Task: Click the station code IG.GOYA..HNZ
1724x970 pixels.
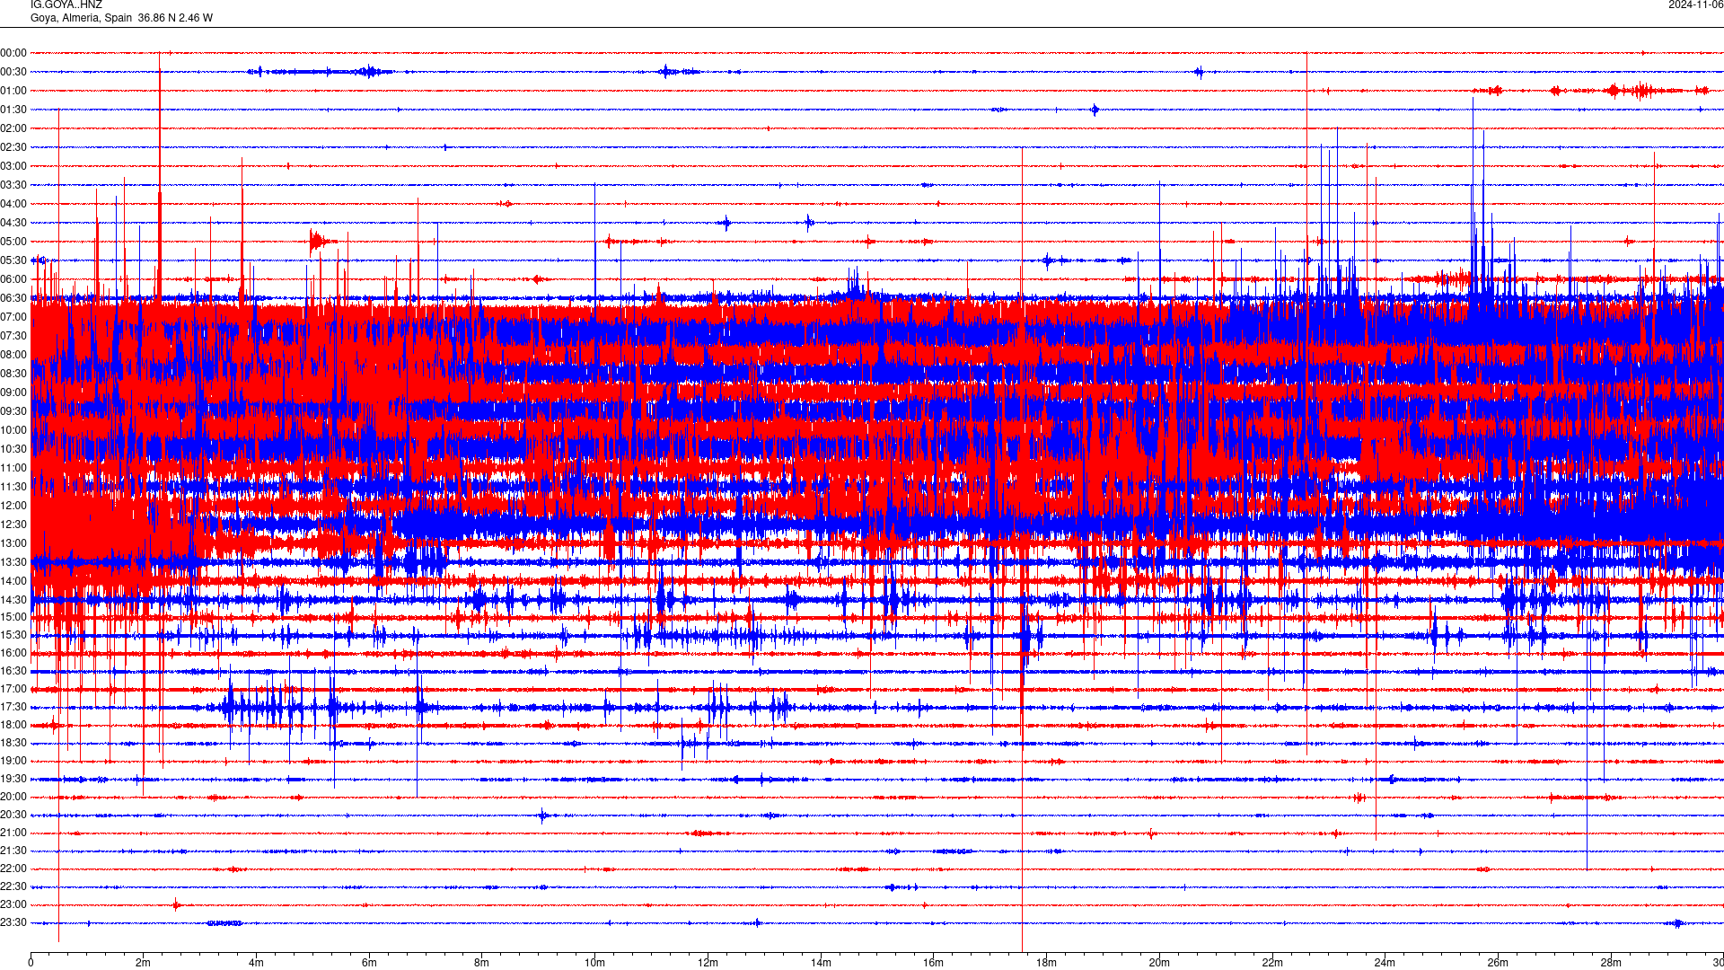Action: tap(66, 4)
